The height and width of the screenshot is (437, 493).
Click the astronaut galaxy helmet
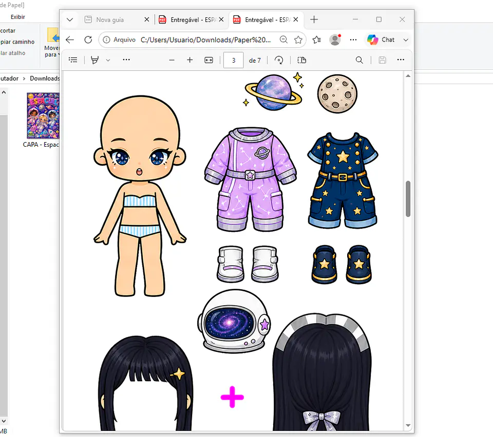(234, 321)
